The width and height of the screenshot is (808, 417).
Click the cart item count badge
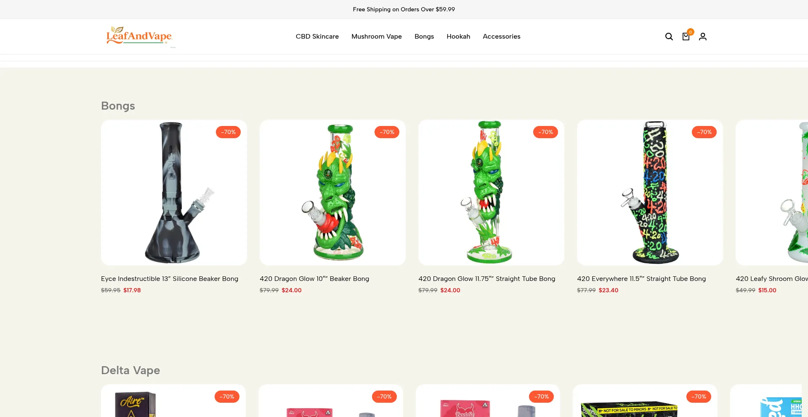(x=690, y=32)
